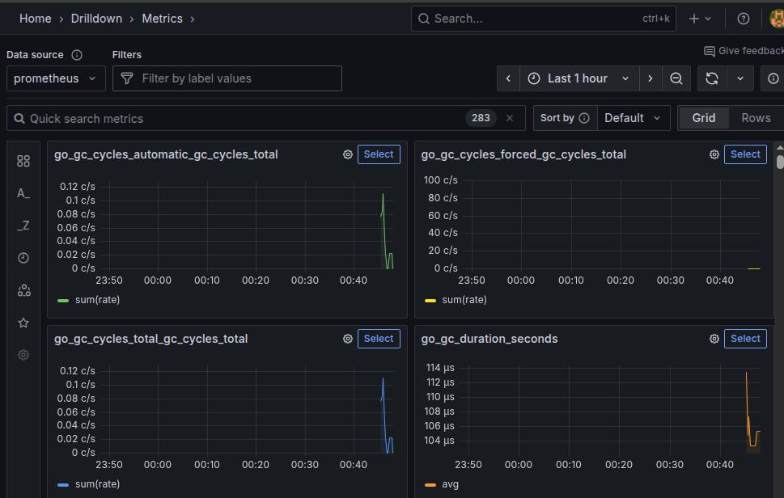Open panel gear menu for go_gc_duration_seconds
Viewport: 784px width, 498px height.
[x=714, y=339]
